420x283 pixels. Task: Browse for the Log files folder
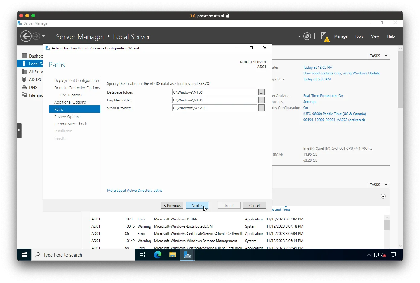(x=261, y=100)
